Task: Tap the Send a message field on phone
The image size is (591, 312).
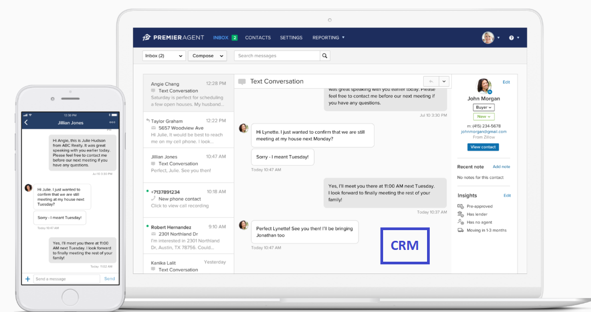Action: [x=67, y=279]
